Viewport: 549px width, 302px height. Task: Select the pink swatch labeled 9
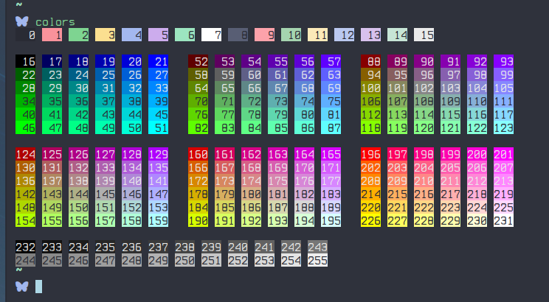pos(265,35)
